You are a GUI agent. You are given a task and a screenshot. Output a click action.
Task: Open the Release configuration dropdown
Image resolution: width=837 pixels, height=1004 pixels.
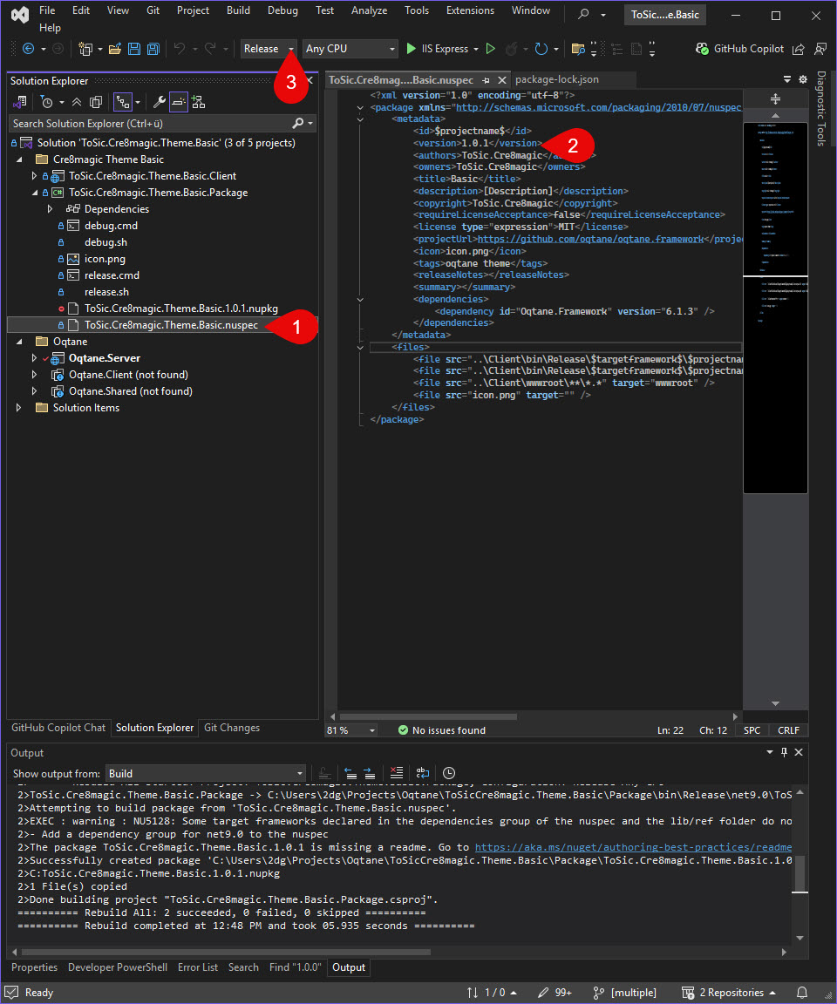268,49
